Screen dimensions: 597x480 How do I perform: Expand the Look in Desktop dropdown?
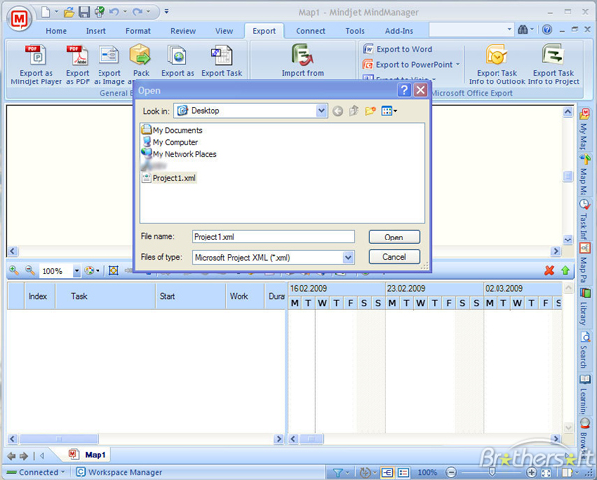(322, 111)
